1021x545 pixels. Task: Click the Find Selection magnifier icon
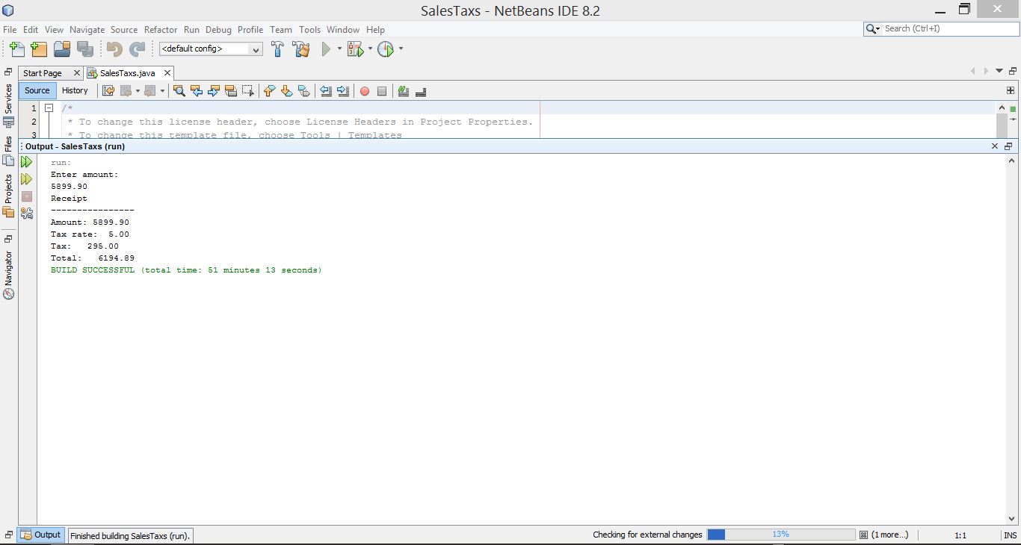[x=179, y=91]
